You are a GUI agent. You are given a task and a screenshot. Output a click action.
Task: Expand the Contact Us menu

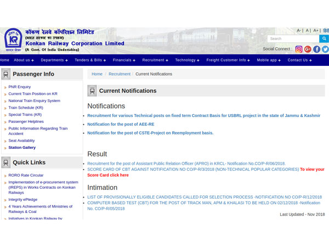[299, 60]
